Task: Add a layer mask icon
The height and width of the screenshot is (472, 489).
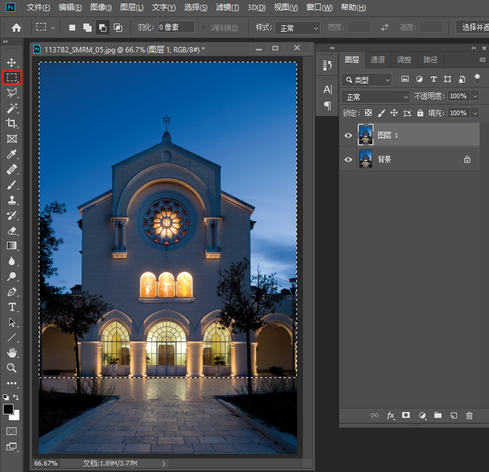Action: (406, 415)
